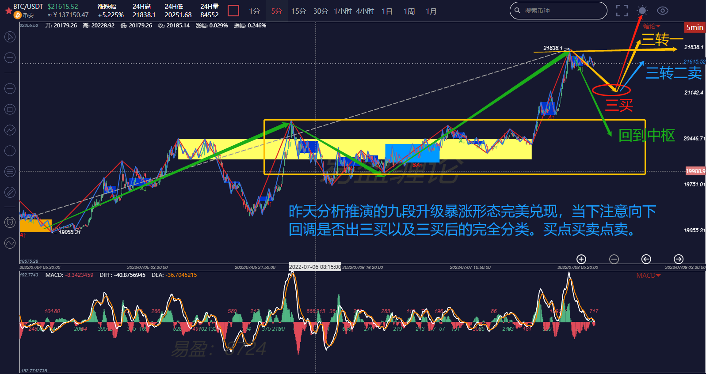
Task: Toggle the red square chart checkbox
Action: [x=233, y=11]
